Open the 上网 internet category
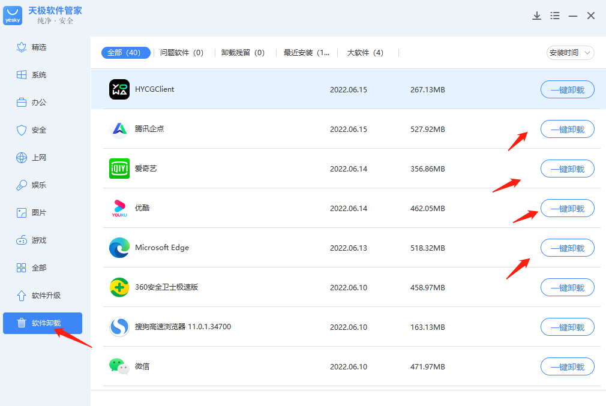The image size is (606, 406). point(31,158)
